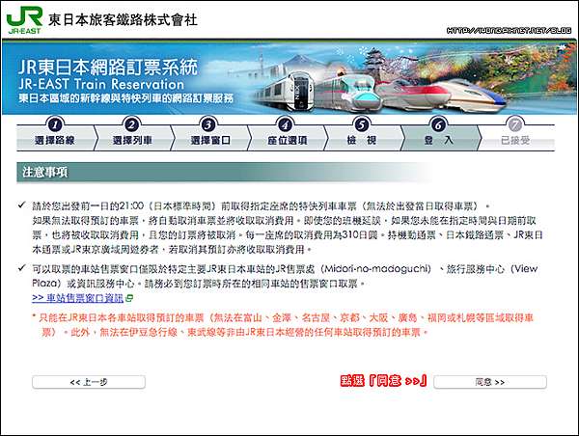Click the second checkmark bullet about 售票窗口
Screen dimensions: 579x436
click(22, 268)
